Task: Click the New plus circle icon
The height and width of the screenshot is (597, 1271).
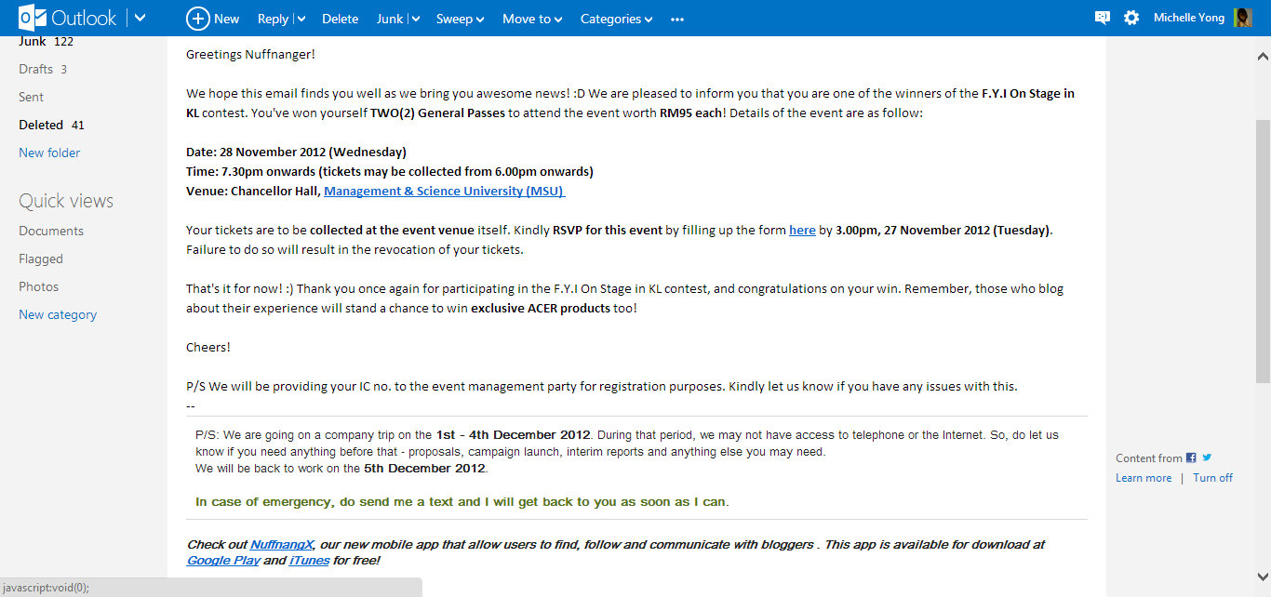Action: [x=197, y=19]
